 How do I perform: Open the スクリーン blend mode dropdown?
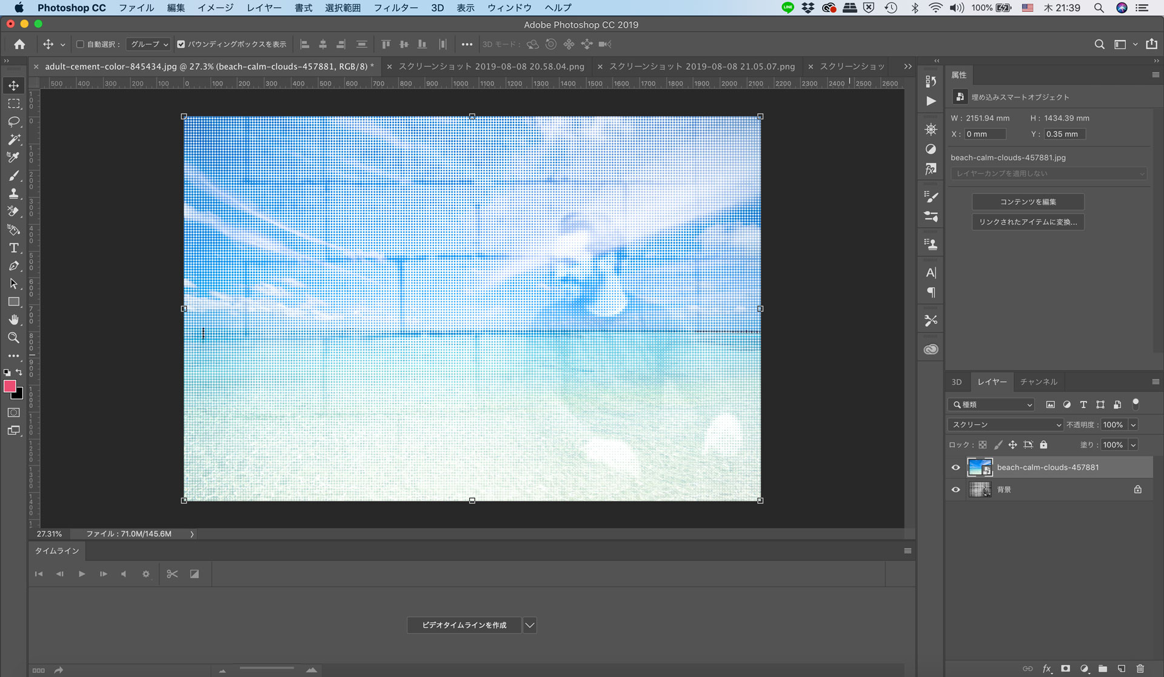coord(1006,425)
